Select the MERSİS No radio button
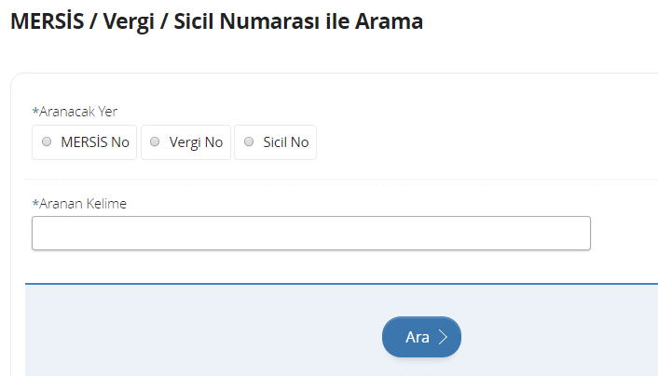This screenshot has height=376, width=658. click(x=47, y=142)
